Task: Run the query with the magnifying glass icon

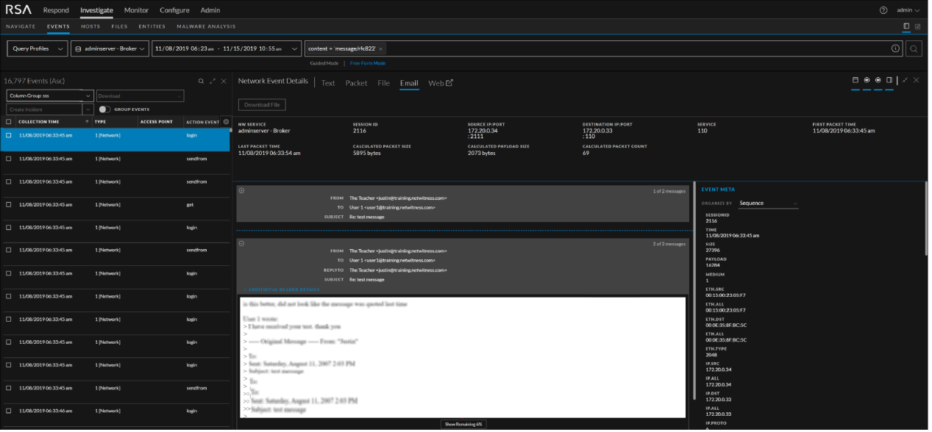Action: [913, 48]
